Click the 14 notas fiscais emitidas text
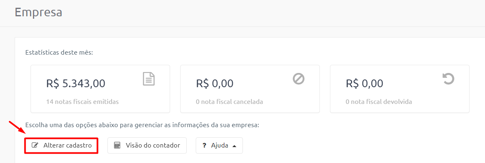Screen dimensions: 485x163 click(82, 101)
